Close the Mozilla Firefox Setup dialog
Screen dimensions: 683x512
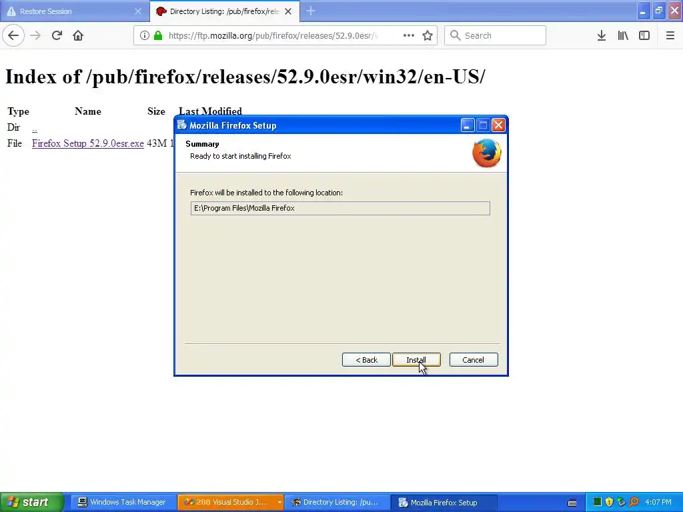498,125
